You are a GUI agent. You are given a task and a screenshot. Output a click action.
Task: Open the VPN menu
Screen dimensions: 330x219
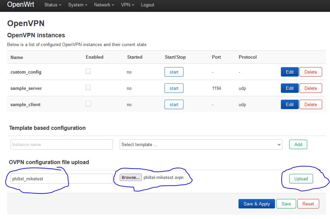pyautogui.click(x=127, y=5)
